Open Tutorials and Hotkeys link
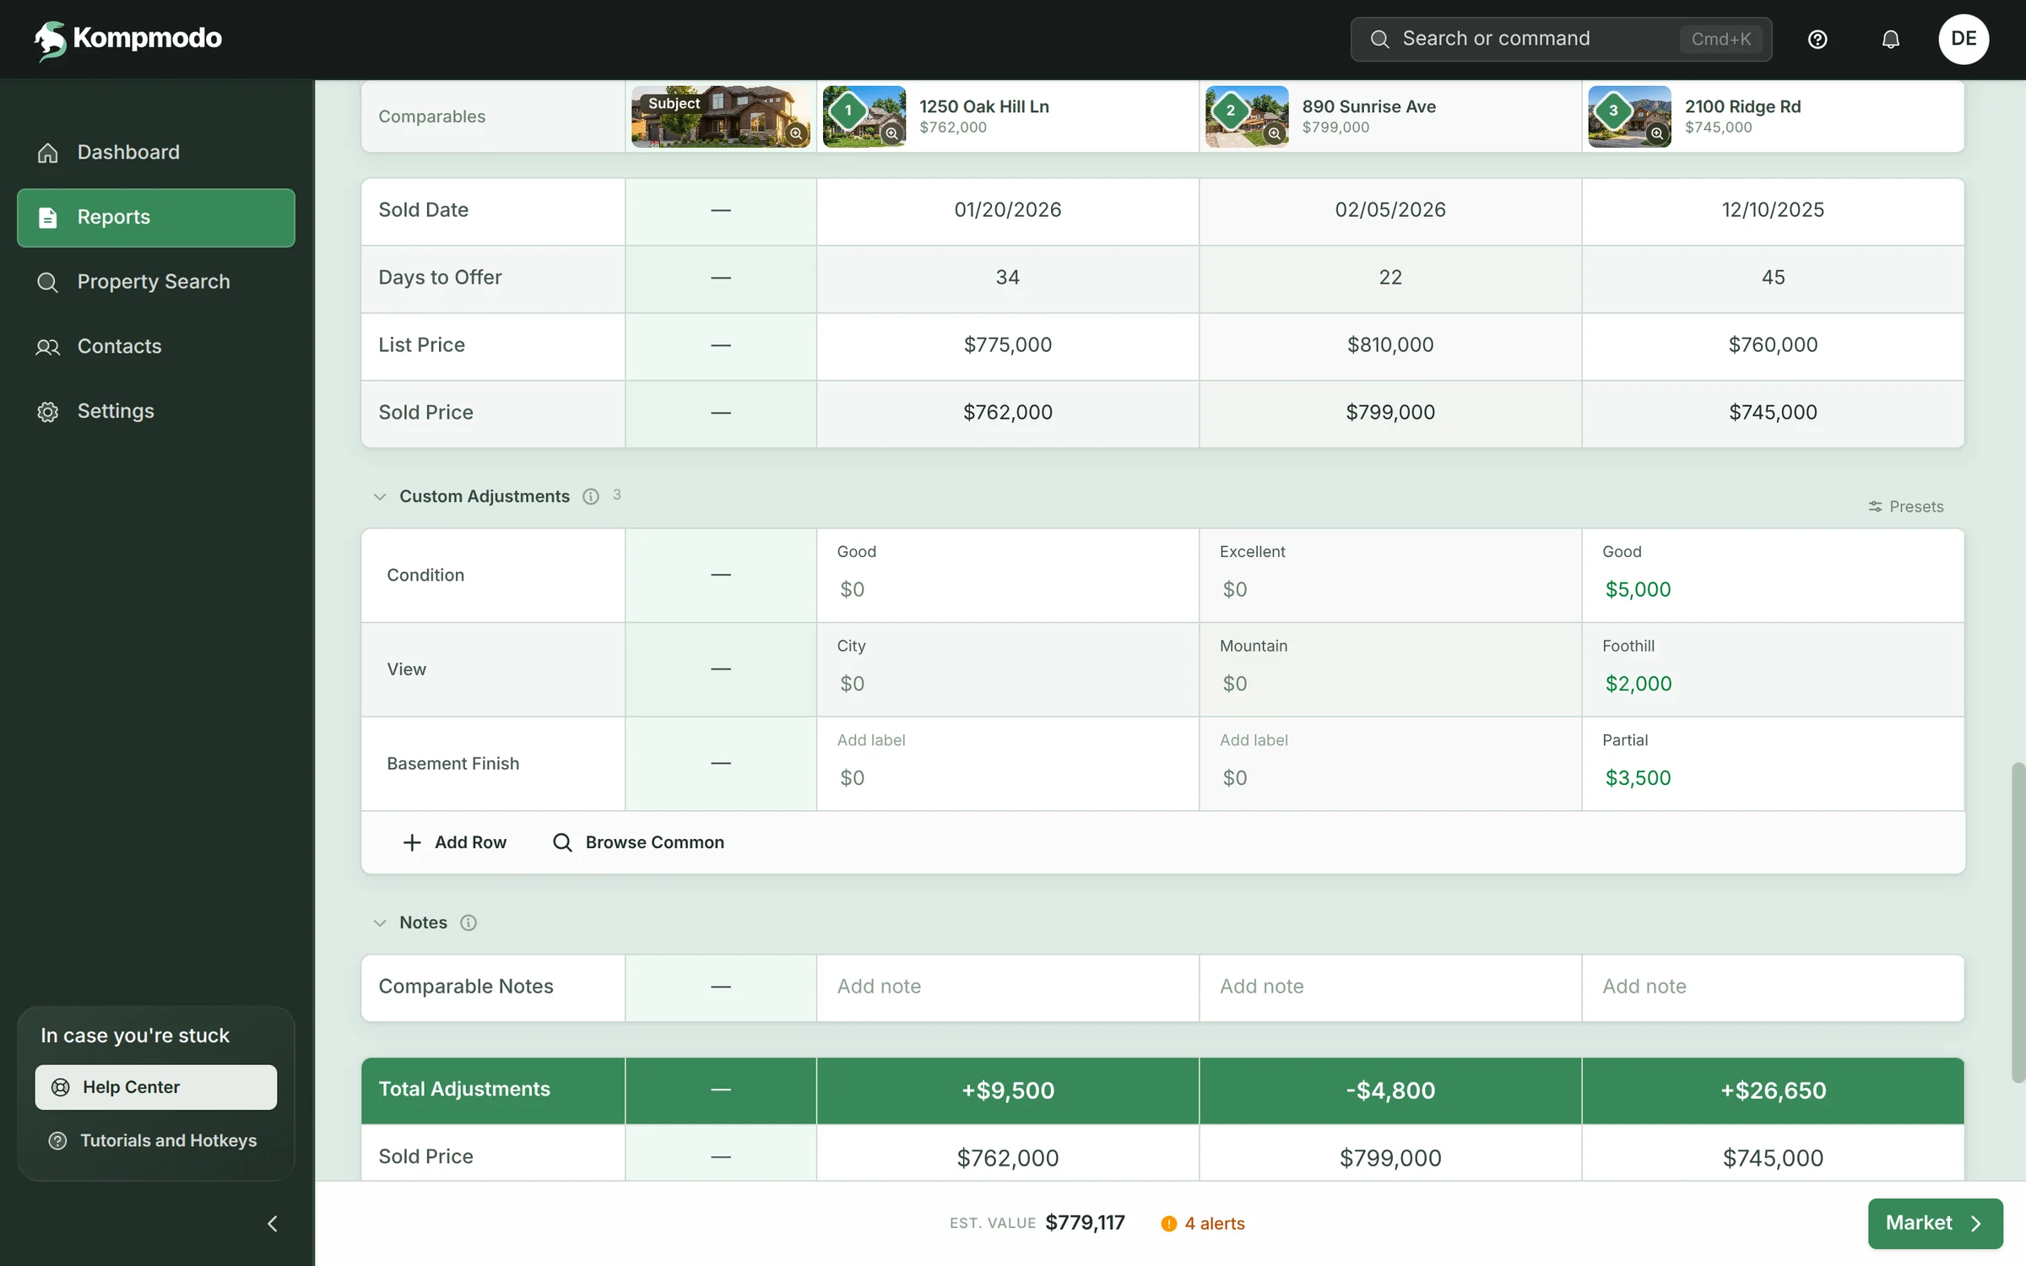This screenshot has width=2026, height=1266. click(x=153, y=1141)
